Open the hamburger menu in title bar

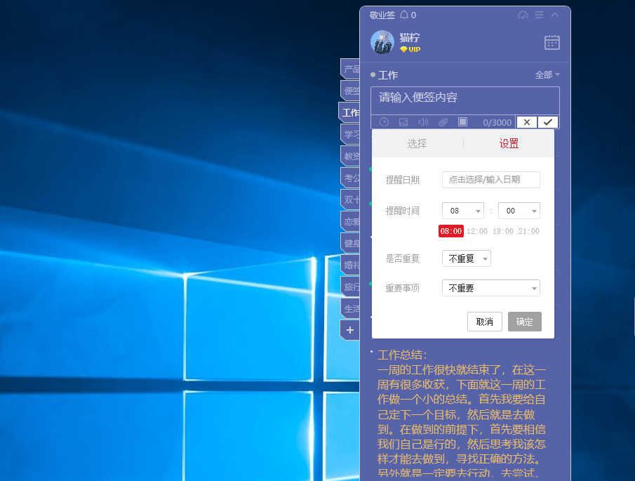tap(539, 15)
